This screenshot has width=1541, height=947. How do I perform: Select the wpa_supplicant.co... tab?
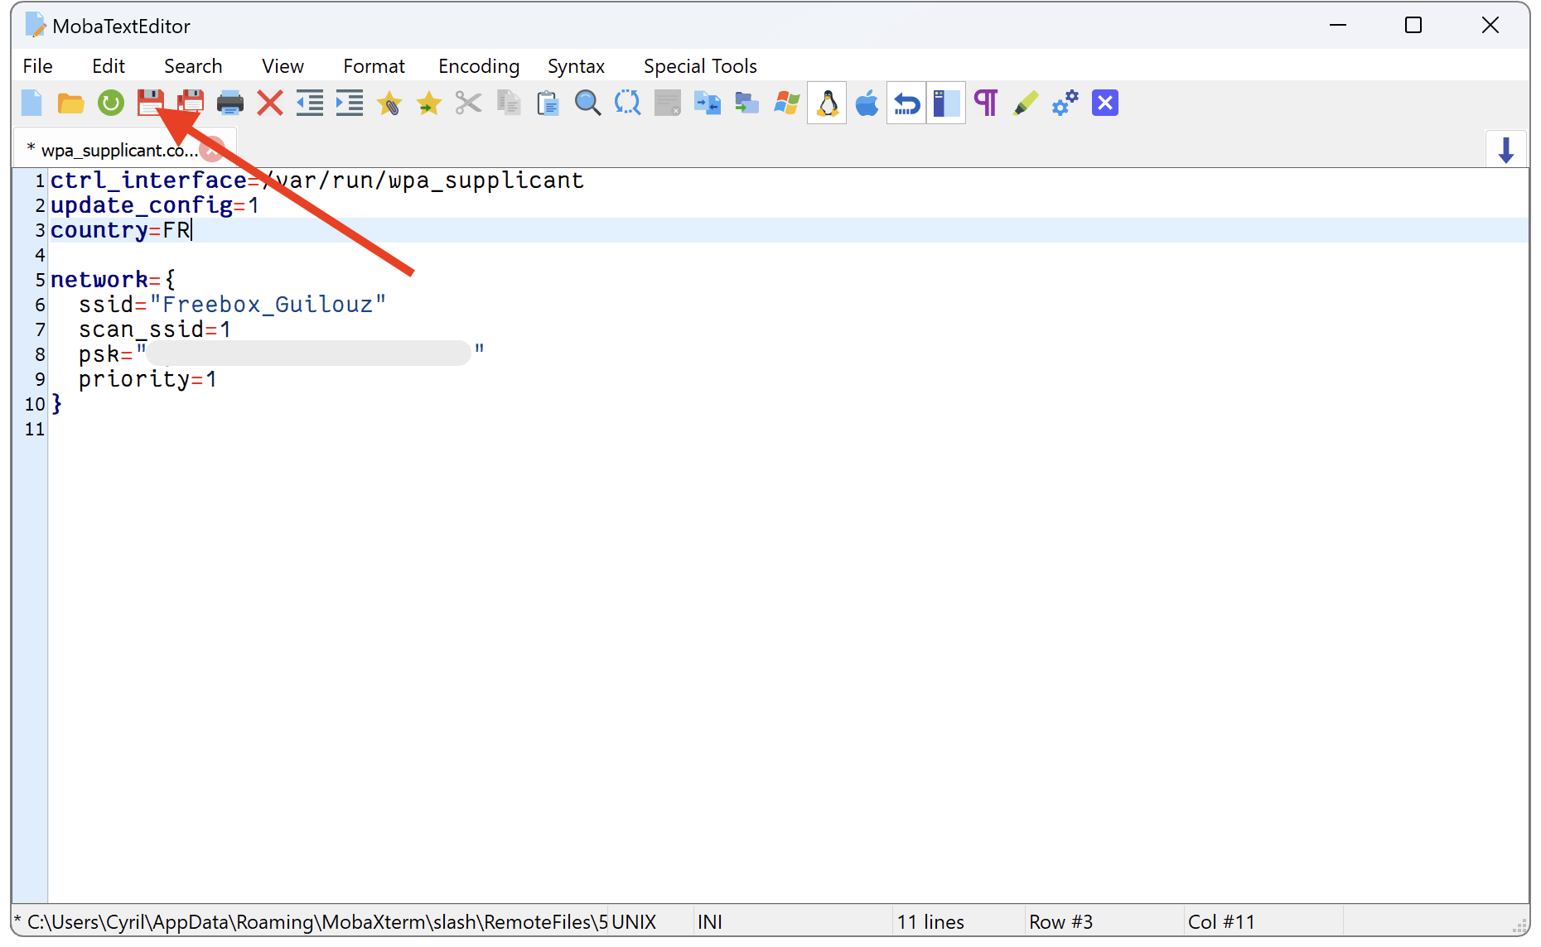[x=116, y=151]
